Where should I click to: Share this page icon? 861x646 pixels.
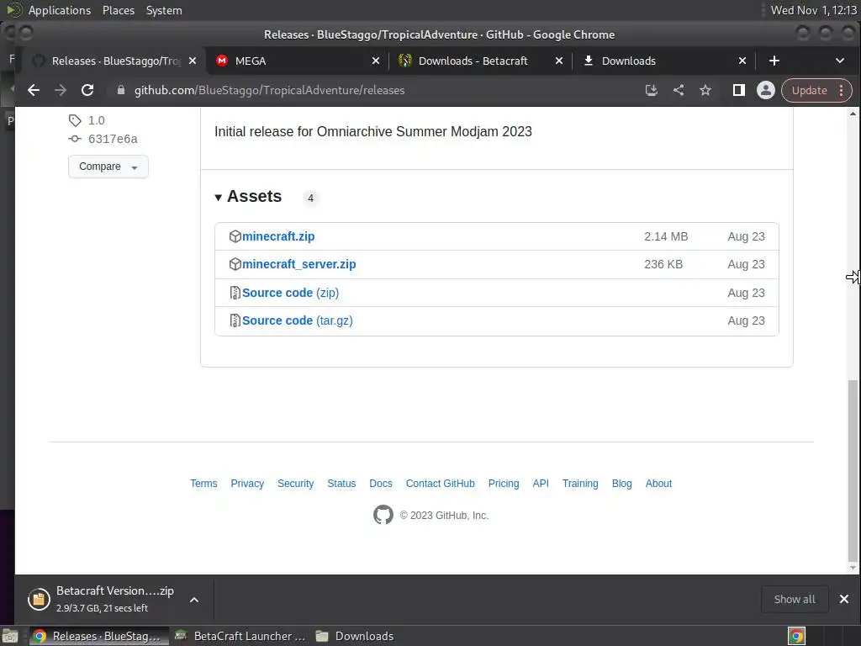[x=679, y=90]
